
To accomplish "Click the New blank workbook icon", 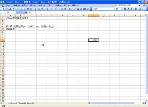I will point(3,9).
